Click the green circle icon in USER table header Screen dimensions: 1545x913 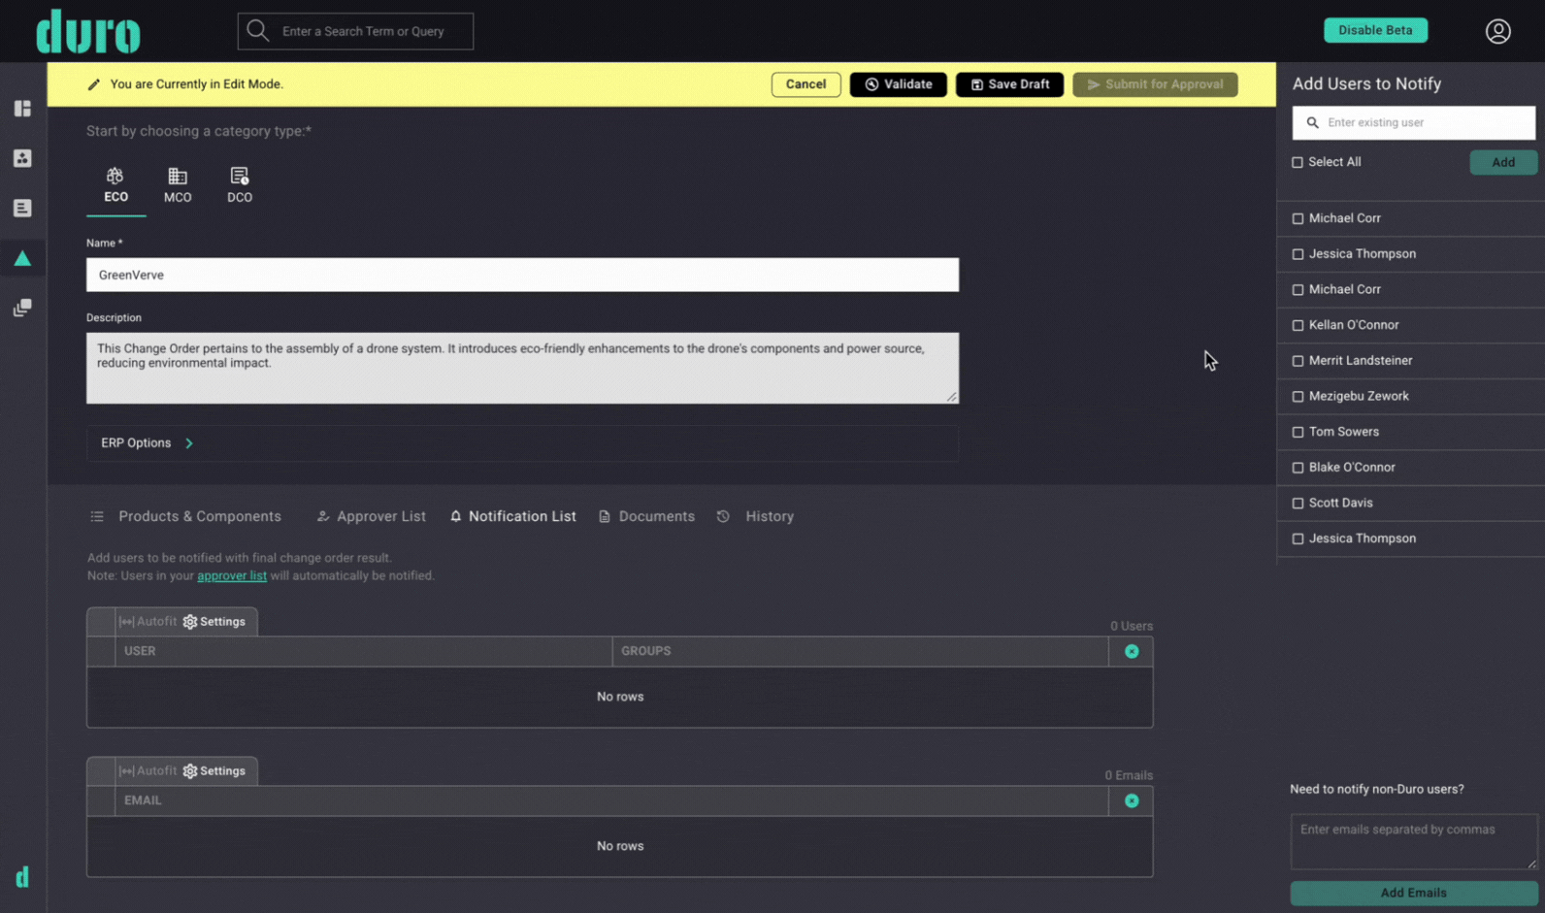(x=1132, y=652)
